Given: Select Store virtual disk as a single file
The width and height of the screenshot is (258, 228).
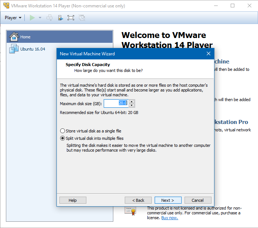Looking at the screenshot, I should coord(91,131).
